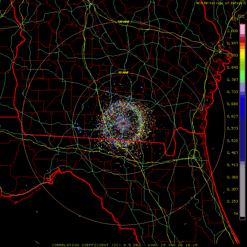
Task: Click the bright green segment of the color bar
Action: [242, 75]
